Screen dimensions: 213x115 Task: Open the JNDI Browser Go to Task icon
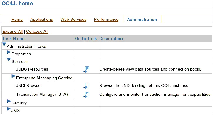click(86, 86)
